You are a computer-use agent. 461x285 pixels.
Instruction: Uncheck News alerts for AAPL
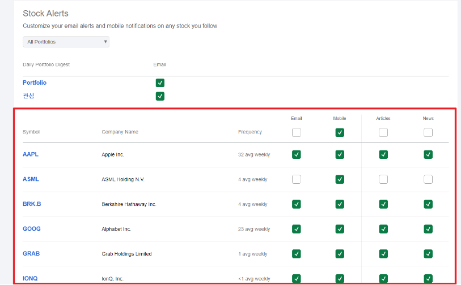click(428, 154)
